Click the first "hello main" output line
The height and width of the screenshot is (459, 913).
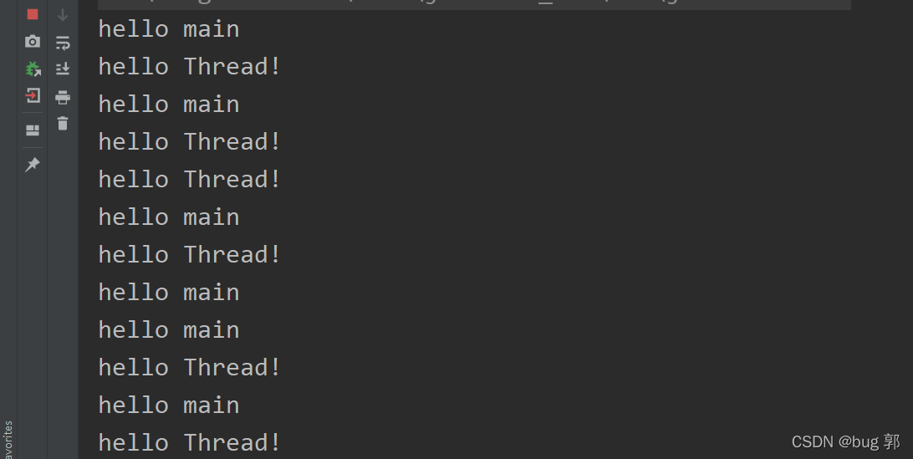pyautogui.click(x=169, y=29)
